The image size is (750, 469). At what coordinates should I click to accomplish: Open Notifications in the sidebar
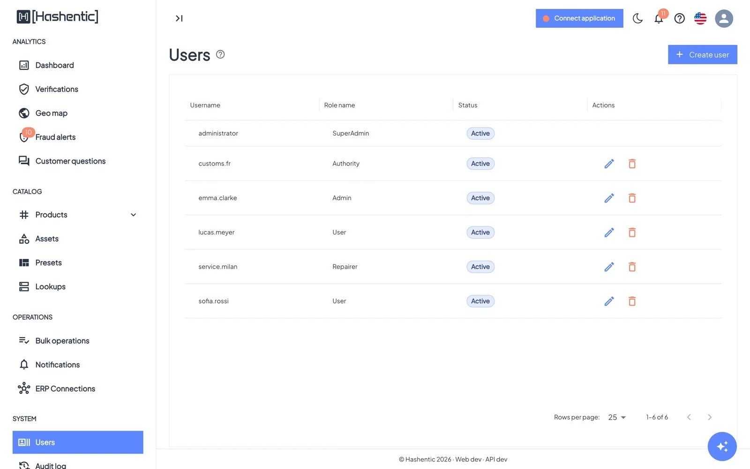[78, 365]
